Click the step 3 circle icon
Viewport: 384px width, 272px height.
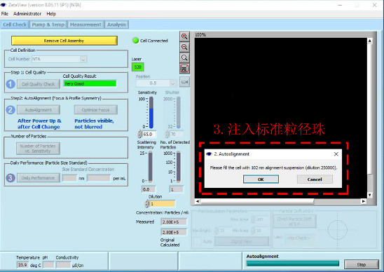pos(11,178)
